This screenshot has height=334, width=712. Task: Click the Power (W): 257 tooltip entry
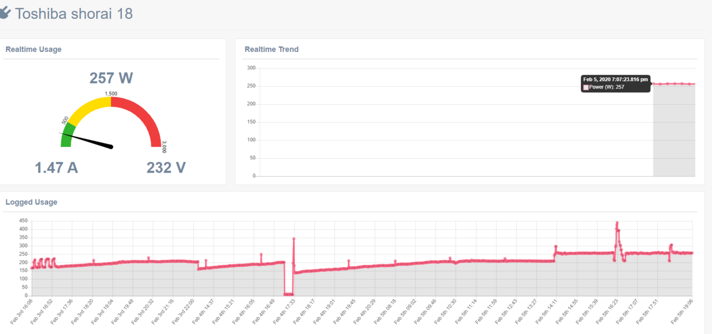pos(607,87)
